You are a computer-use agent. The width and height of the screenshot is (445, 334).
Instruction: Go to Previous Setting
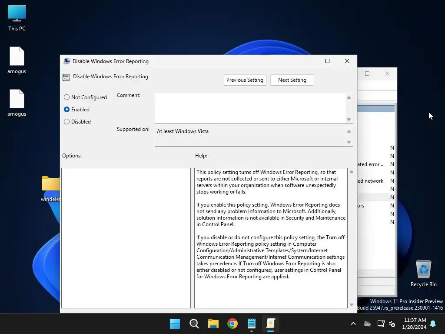point(245,80)
